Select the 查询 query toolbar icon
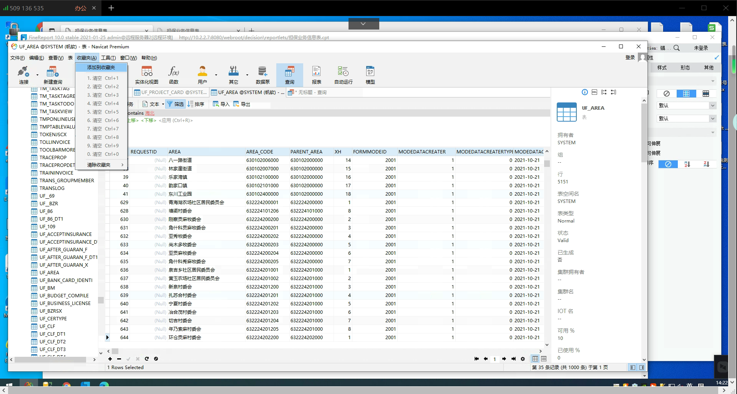 (x=289, y=75)
